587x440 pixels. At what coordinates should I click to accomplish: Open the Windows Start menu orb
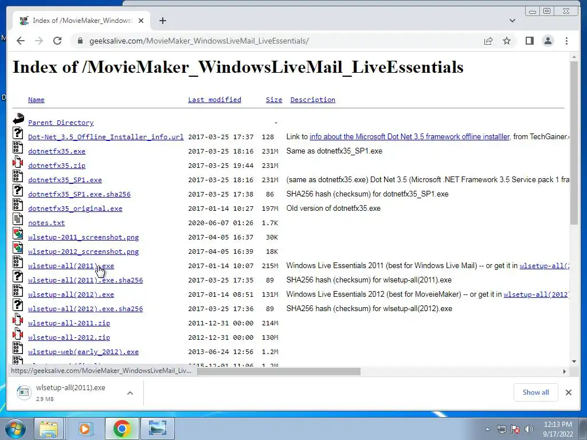point(15,429)
